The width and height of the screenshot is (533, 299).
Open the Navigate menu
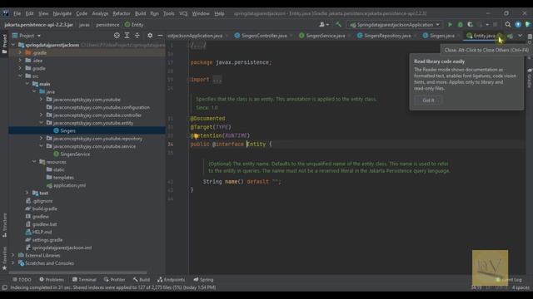[x=62, y=13]
